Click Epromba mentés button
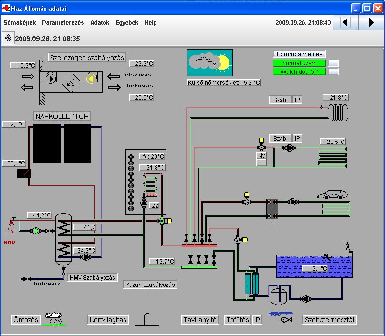The image size is (385, 336). click(299, 54)
